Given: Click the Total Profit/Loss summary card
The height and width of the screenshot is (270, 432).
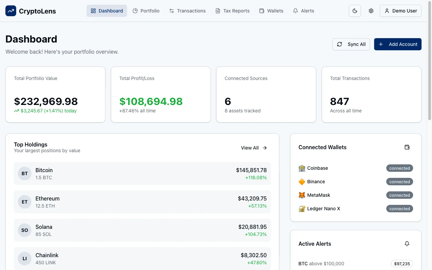Looking at the screenshot, I should 161,94.
